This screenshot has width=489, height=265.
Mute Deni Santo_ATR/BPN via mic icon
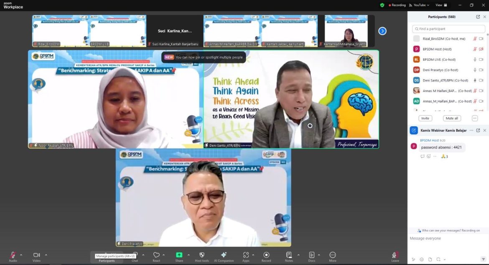tap(475, 80)
